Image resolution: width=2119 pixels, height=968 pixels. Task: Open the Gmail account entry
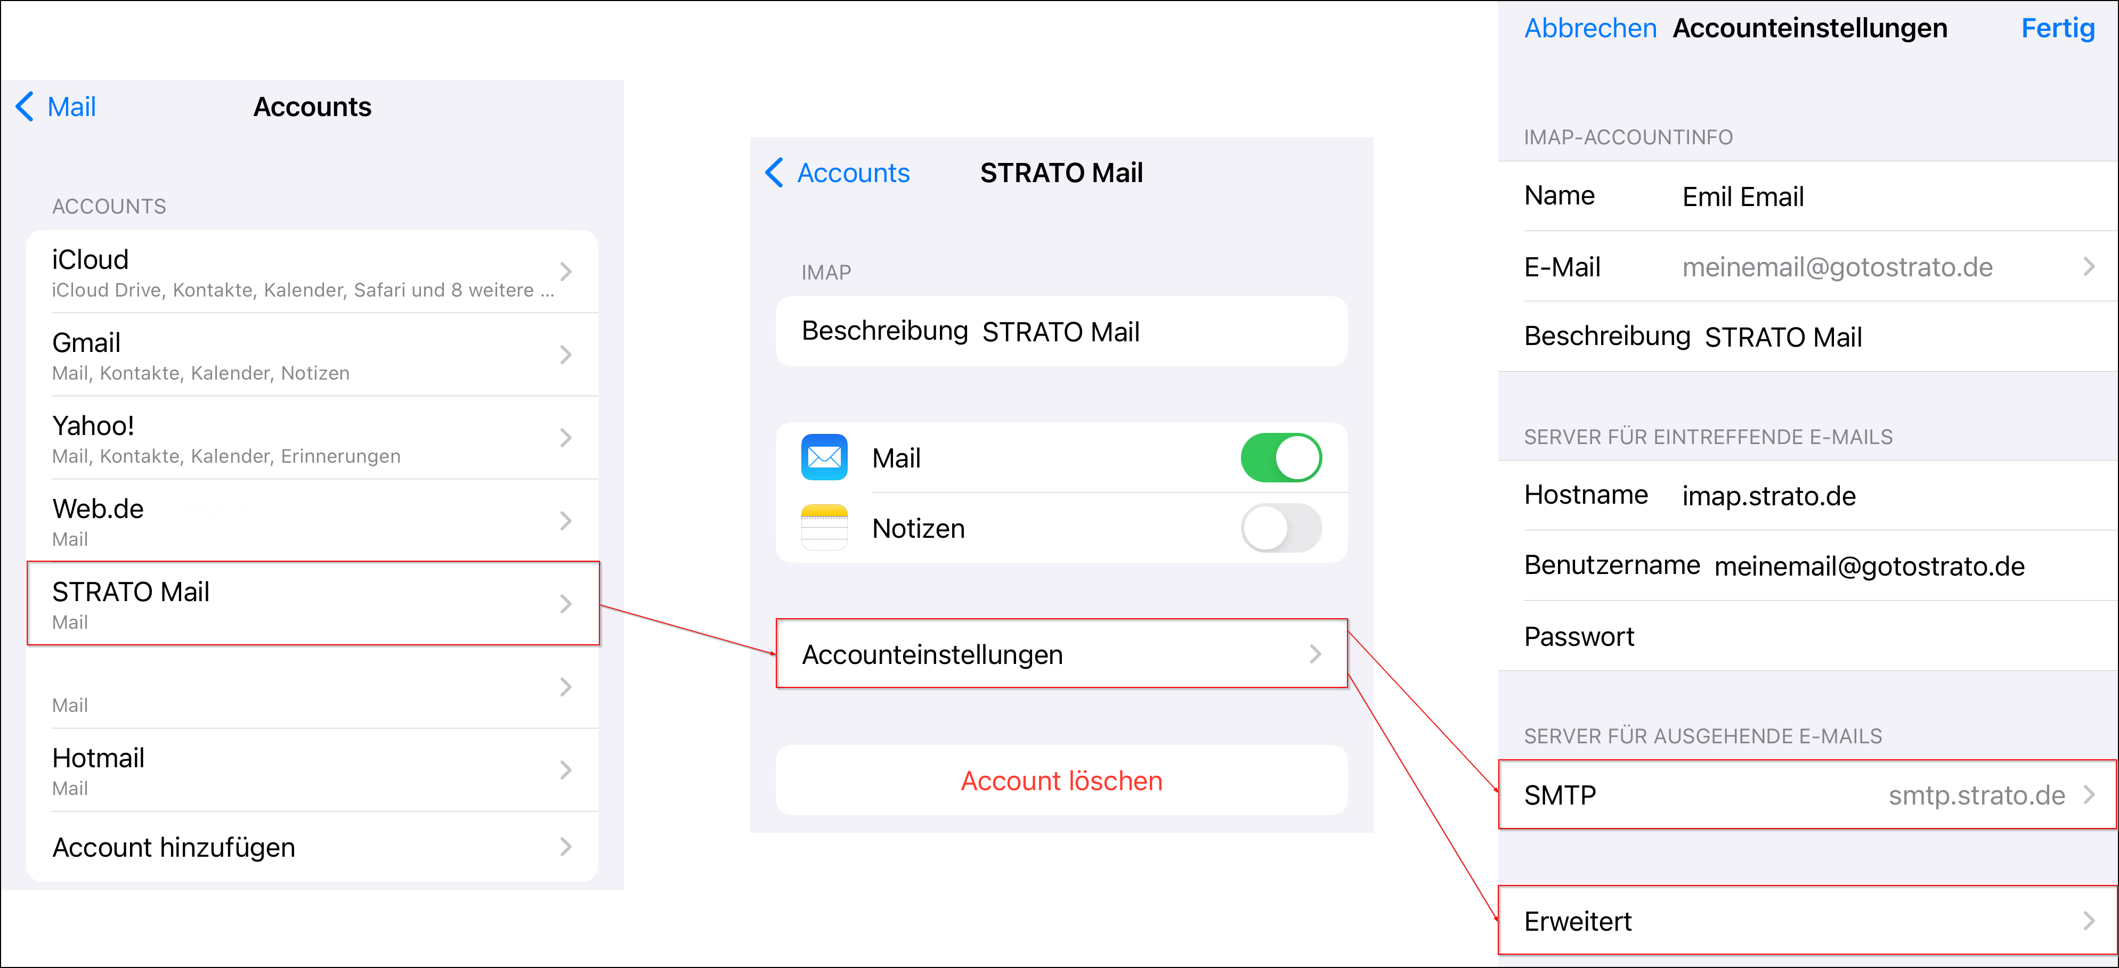pos(313,355)
